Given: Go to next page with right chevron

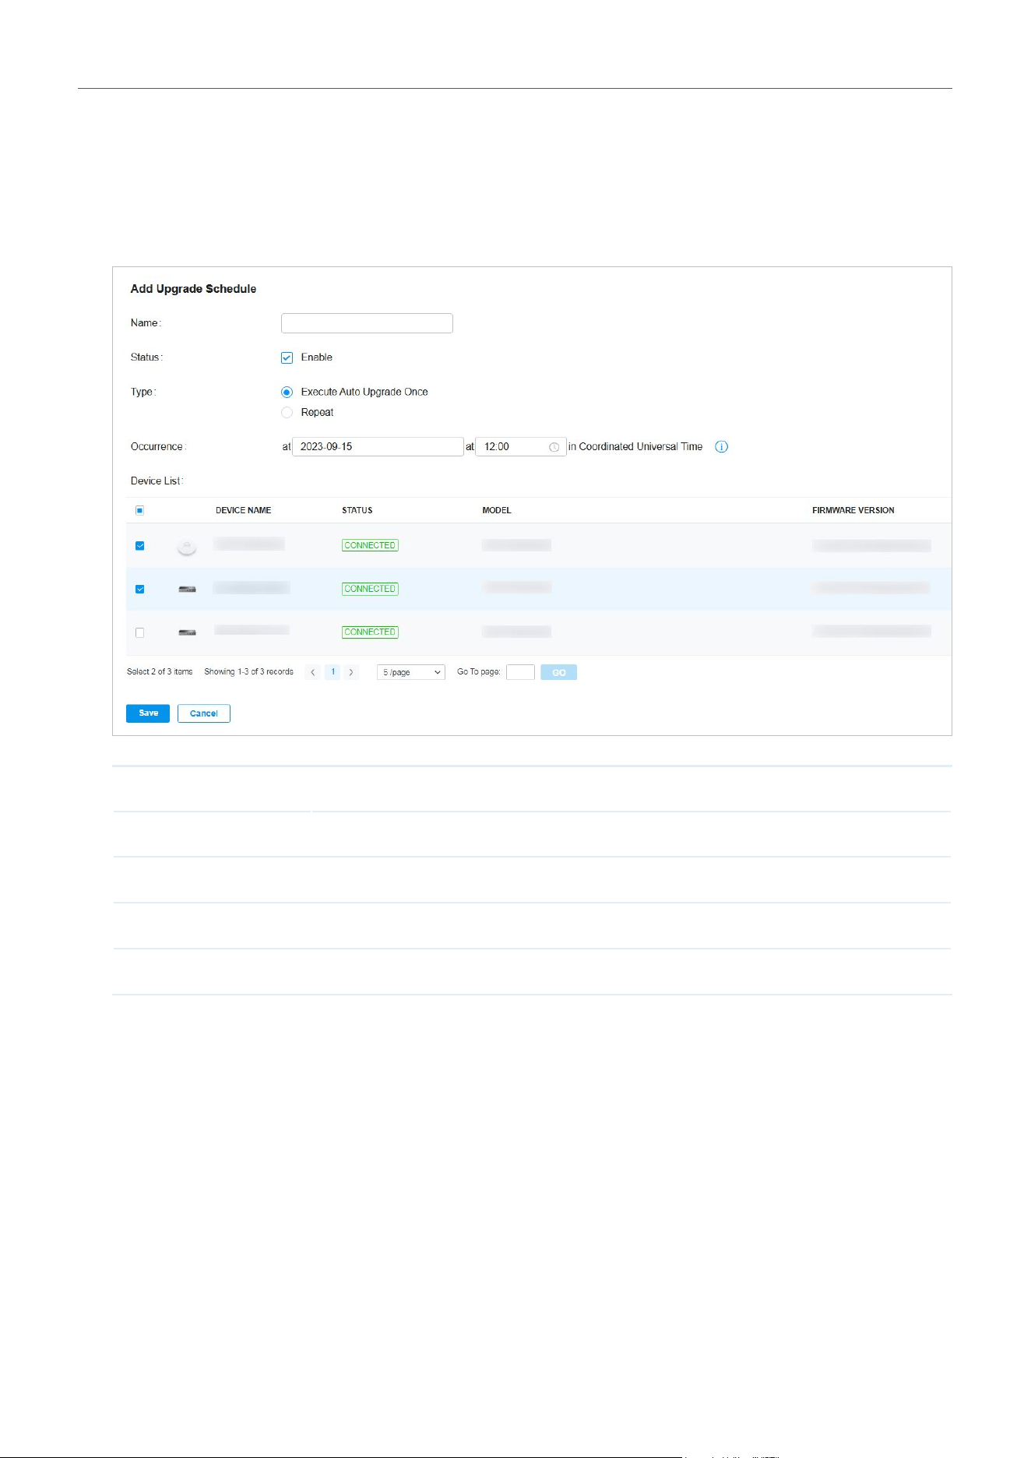Looking at the screenshot, I should coord(351,672).
